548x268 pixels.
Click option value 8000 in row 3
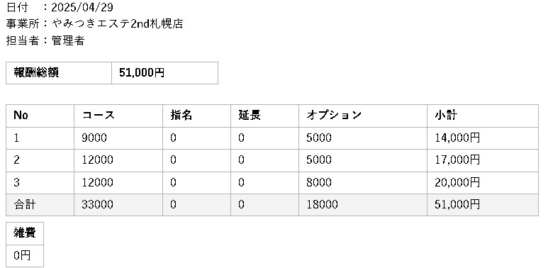click(319, 182)
